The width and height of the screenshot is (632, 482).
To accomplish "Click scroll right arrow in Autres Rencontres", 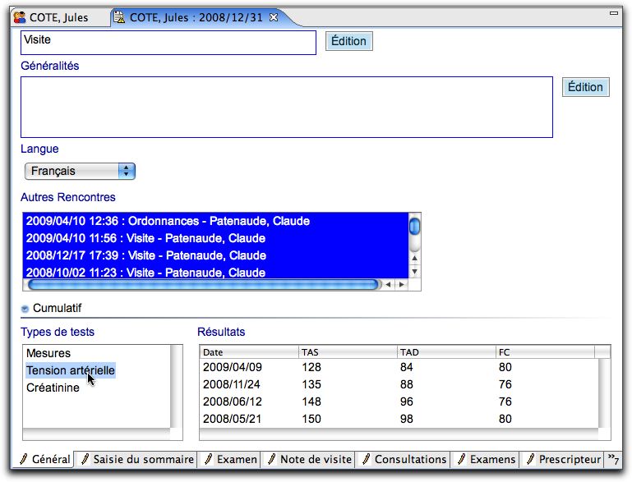I will pyautogui.click(x=401, y=285).
